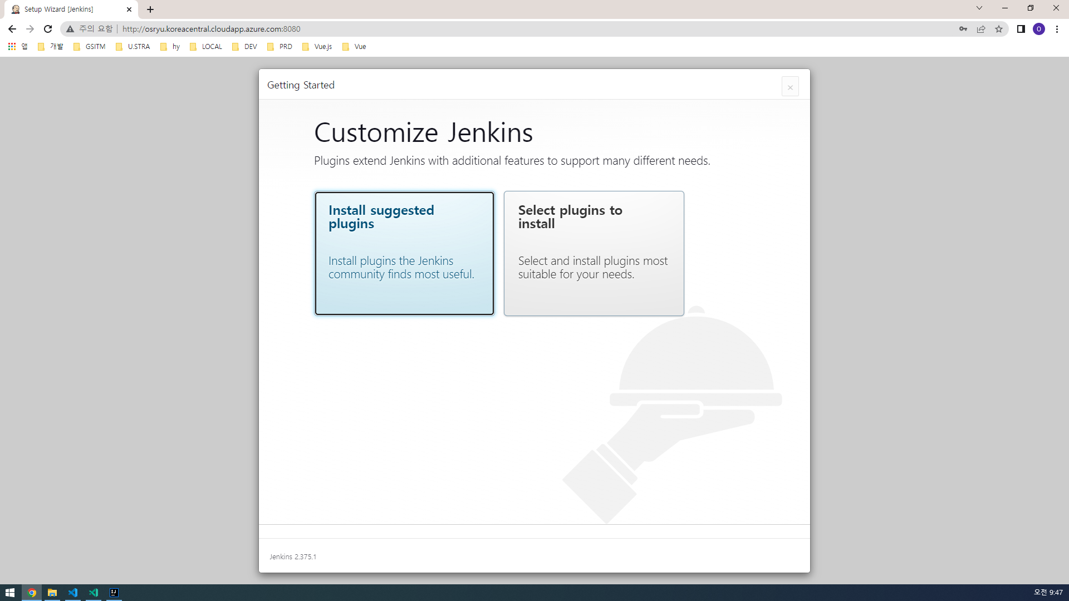Open the GSITM bookmark folder
This screenshot has height=601, width=1069.
coord(90,47)
